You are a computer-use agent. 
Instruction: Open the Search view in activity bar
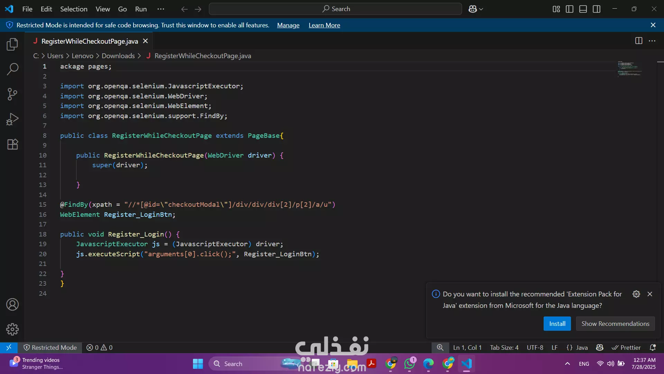pyautogui.click(x=12, y=69)
